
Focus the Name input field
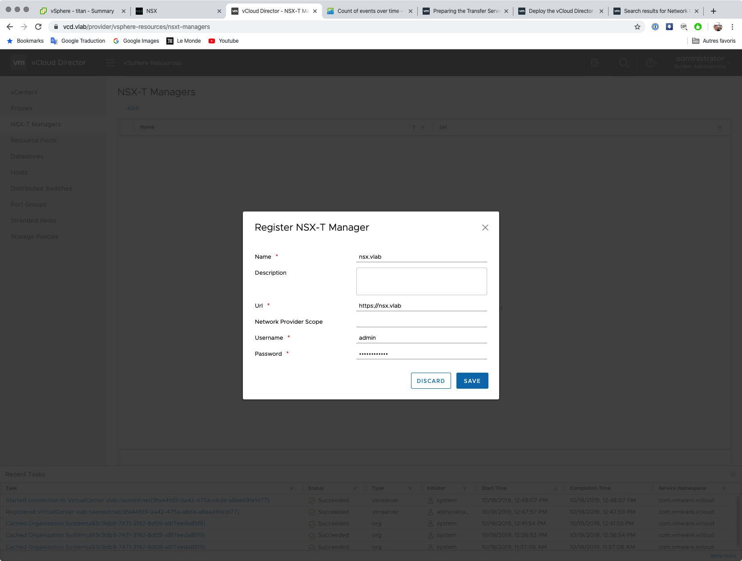(421, 257)
